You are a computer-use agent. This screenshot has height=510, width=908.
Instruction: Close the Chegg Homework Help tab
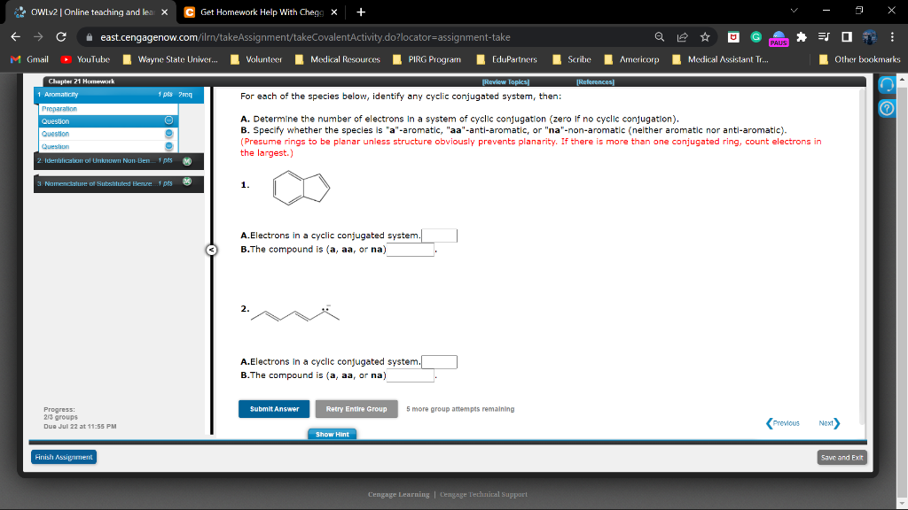point(334,12)
